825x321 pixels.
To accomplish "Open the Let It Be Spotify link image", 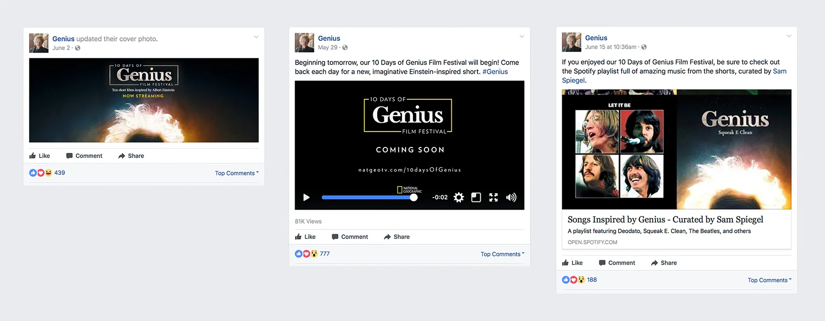I will (x=676, y=149).
